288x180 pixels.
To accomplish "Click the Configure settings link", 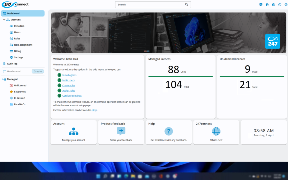I will tap(72, 96).
